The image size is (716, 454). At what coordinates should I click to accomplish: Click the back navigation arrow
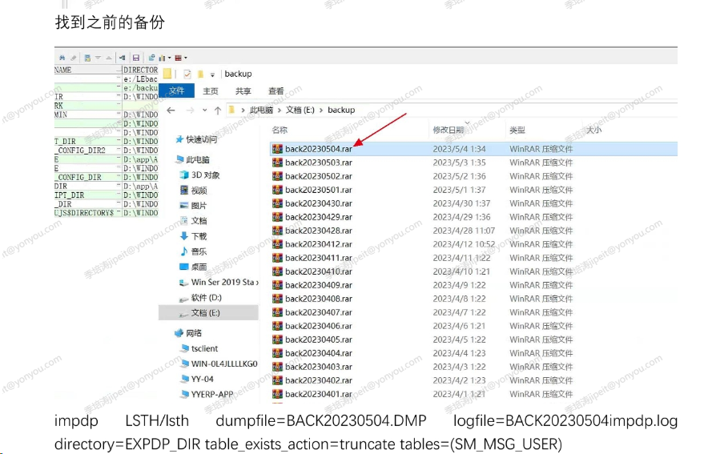171,110
